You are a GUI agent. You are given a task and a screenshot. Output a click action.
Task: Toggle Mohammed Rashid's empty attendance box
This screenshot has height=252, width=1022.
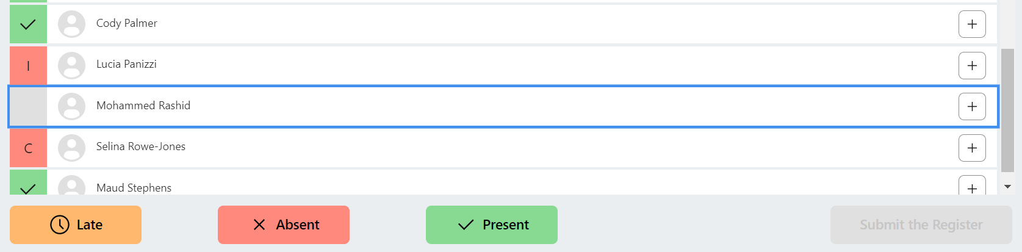coord(28,107)
